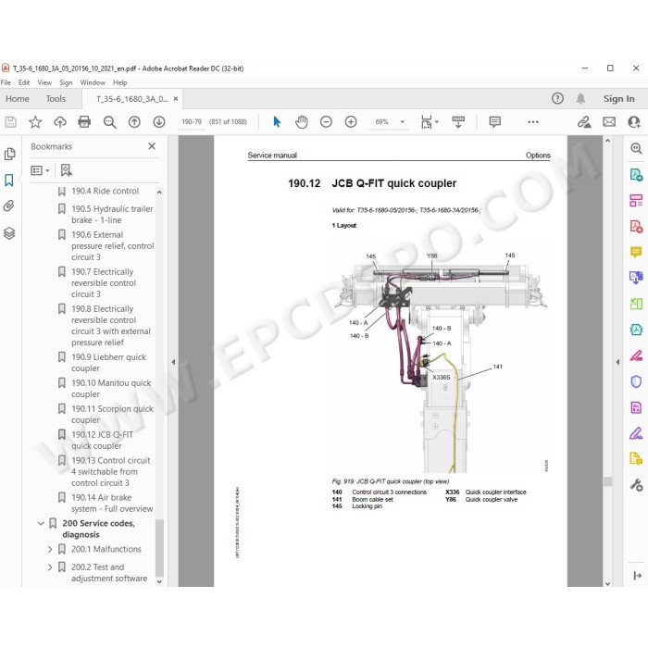Open the File menu
The image size is (648, 648).
[x=6, y=82]
